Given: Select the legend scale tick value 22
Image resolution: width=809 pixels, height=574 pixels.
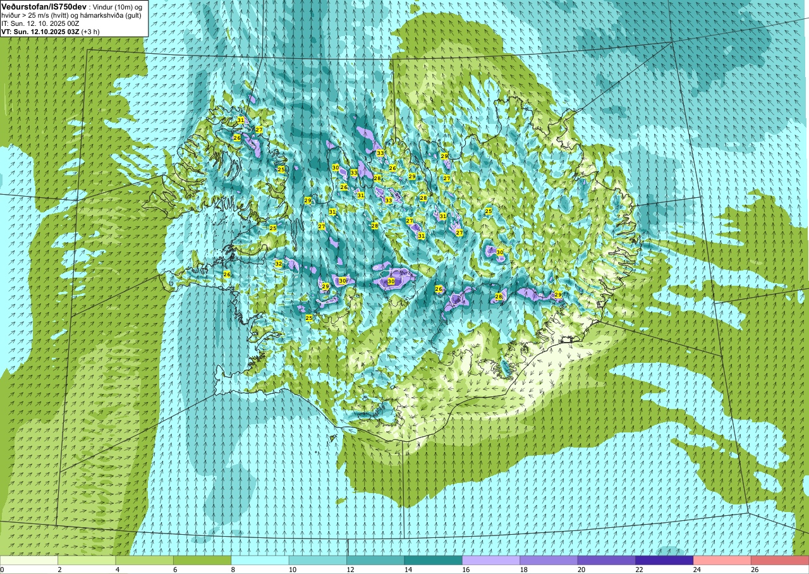Looking at the screenshot, I should click(639, 570).
